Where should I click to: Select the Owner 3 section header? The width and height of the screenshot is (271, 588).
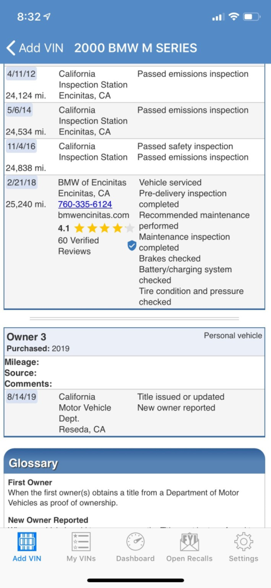pyautogui.click(x=134, y=342)
